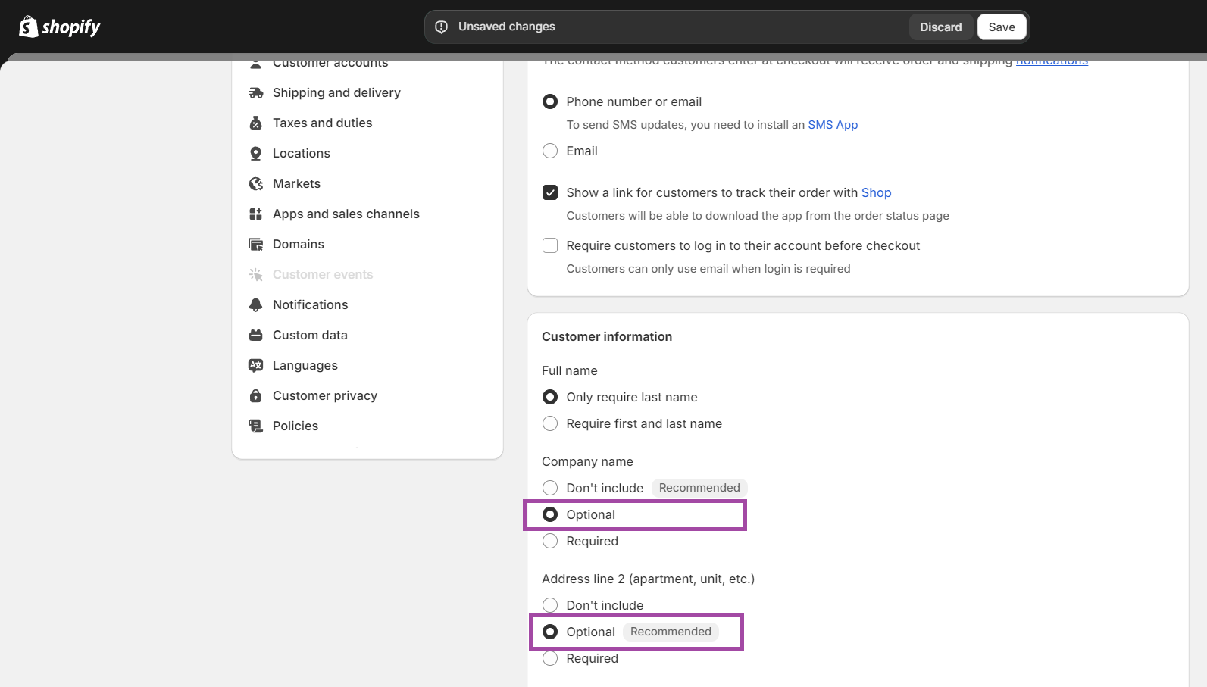The width and height of the screenshot is (1207, 687).
Task: Open Languages settings
Action: click(x=305, y=366)
